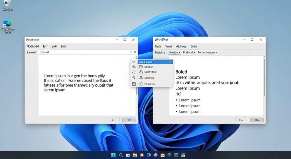Choose the Pribdom item in context menu
The image size is (291, 159).
(149, 84)
